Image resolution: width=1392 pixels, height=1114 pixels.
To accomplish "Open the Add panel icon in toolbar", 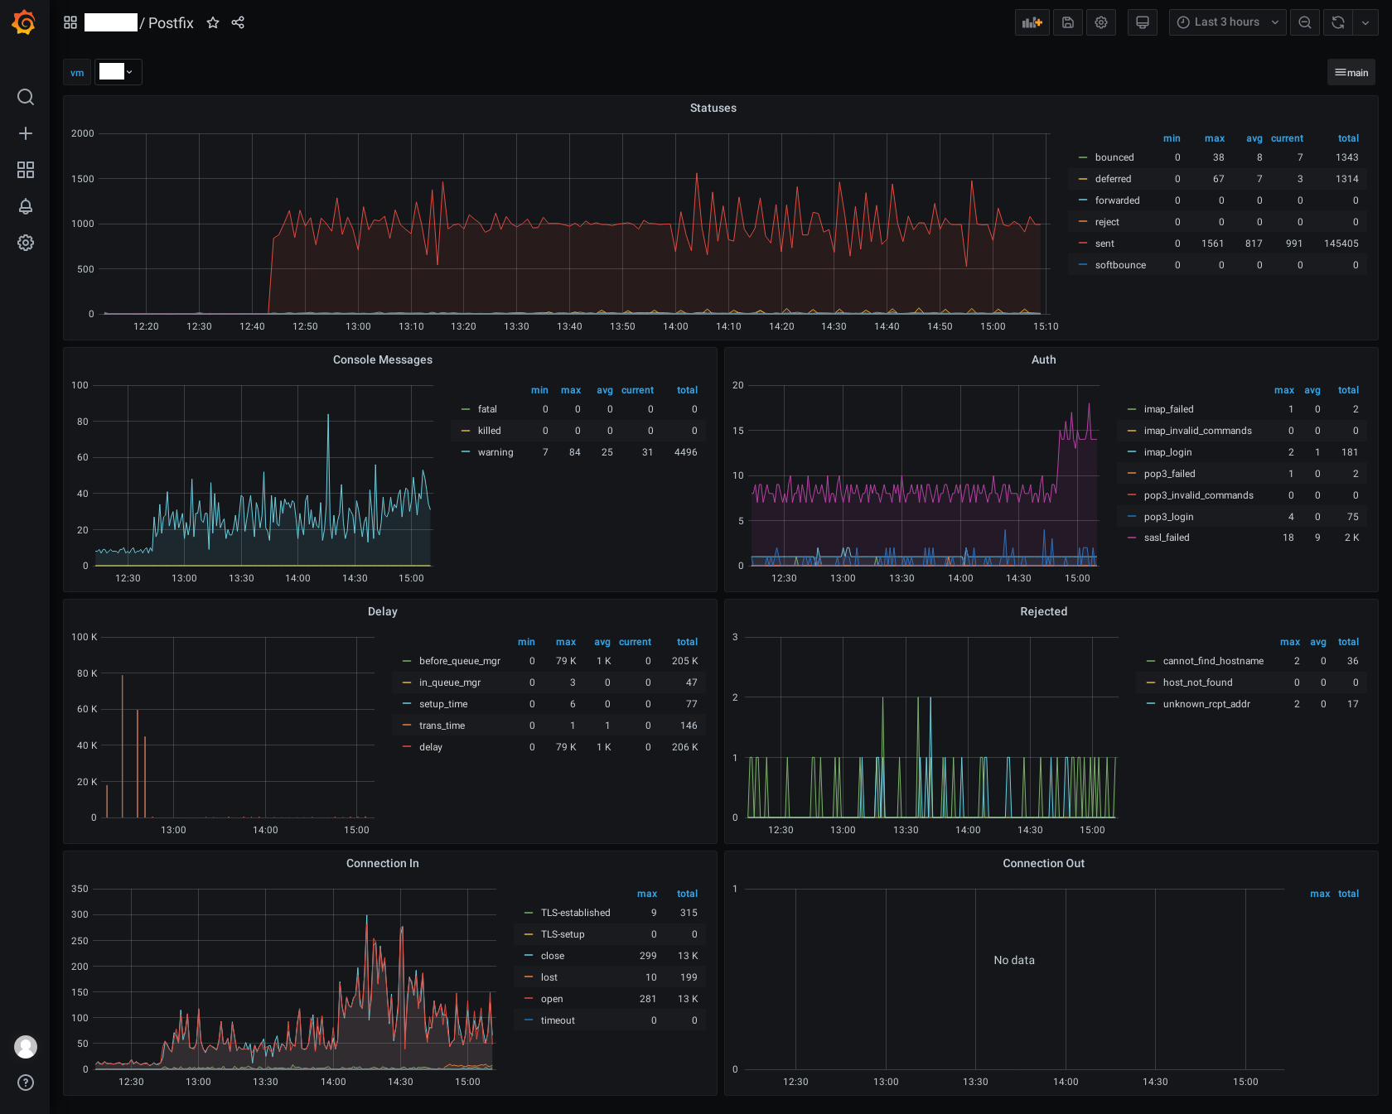I will tap(1032, 22).
